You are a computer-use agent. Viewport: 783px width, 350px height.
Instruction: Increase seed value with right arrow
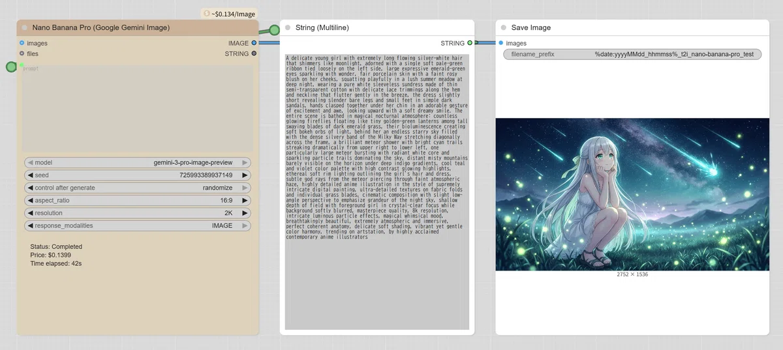pyautogui.click(x=245, y=175)
